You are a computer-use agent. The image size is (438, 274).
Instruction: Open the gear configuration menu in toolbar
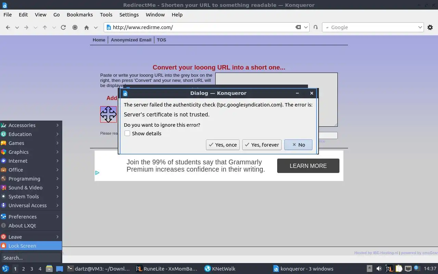coord(430,27)
